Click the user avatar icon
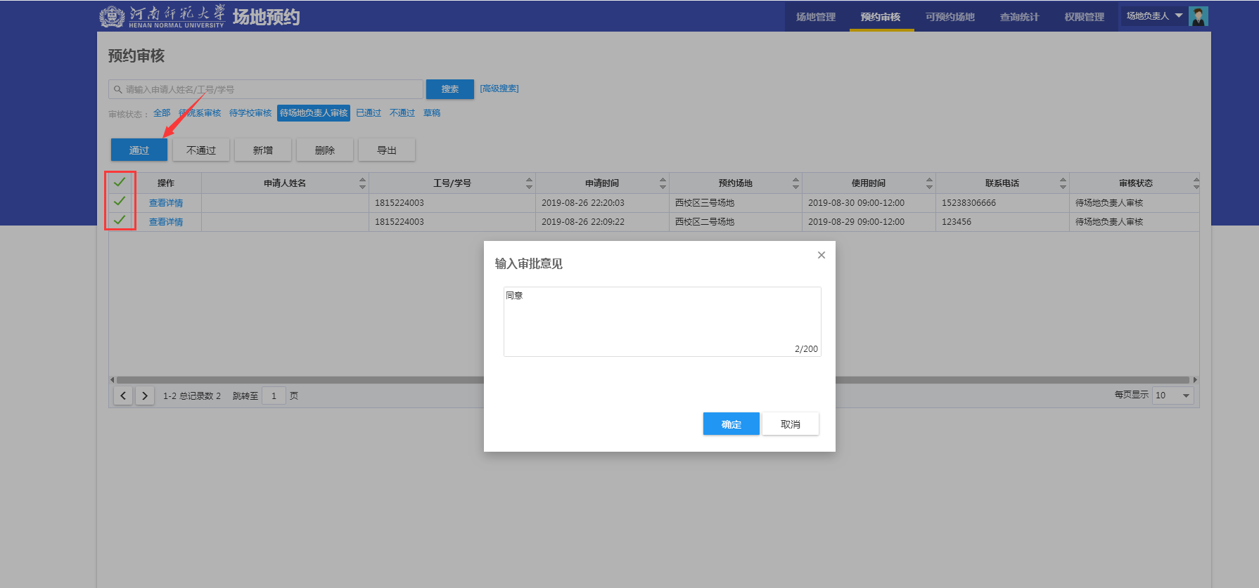 click(1198, 16)
